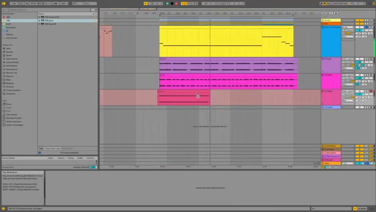This screenshot has width=376, height=212.
Task: Toggle the Metronome button
Action: 56,4
